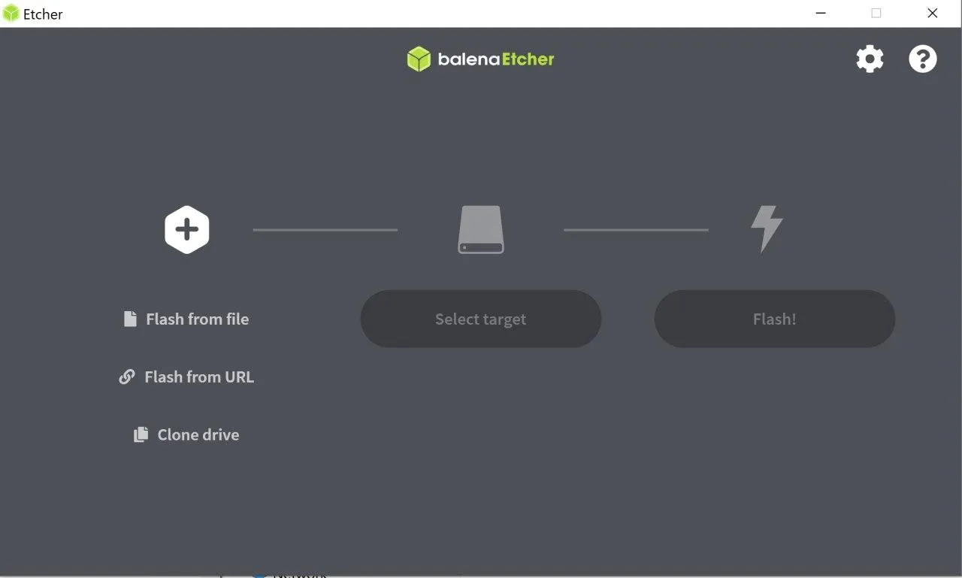Open the help question mark icon

pos(923,59)
